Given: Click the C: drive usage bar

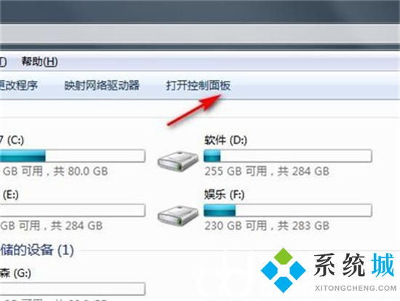Looking at the screenshot, I should pos(73,156).
